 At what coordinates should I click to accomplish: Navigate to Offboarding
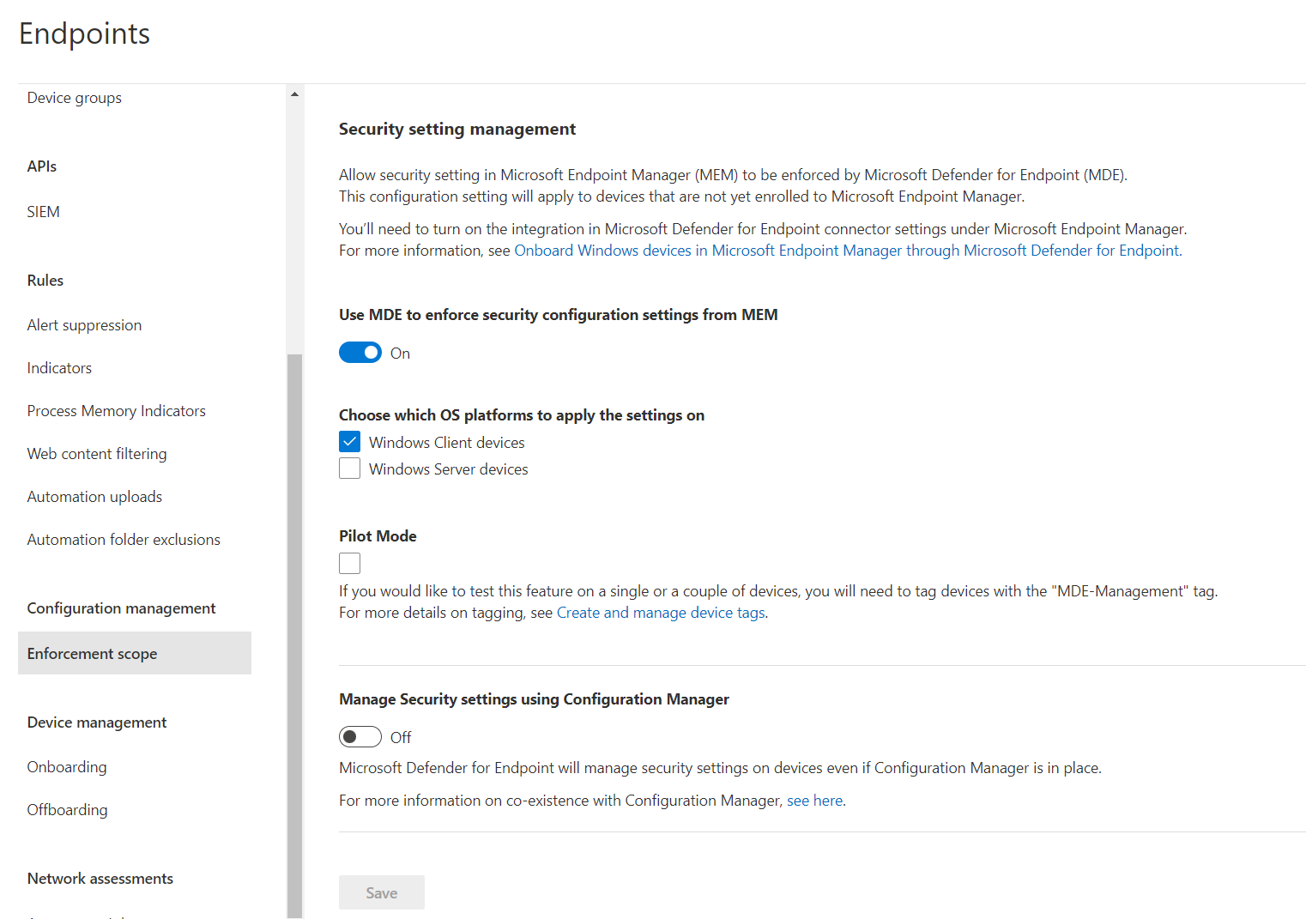click(x=67, y=809)
